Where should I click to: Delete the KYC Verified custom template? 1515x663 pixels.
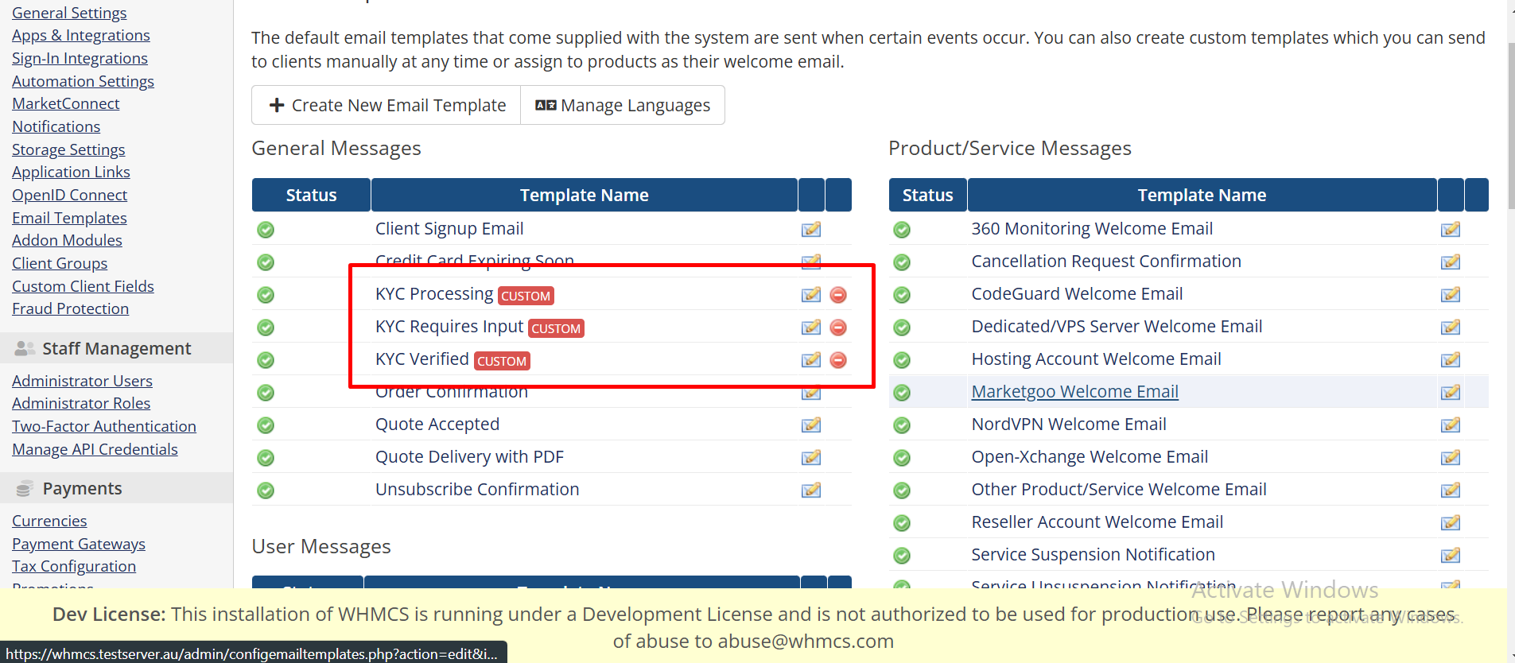[x=838, y=360]
